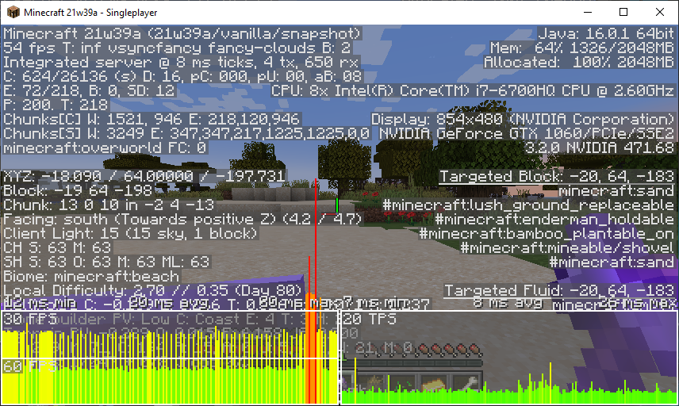Click the 'Display: 854x480 (NVIDIA Corporation)' line

click(x=523, y=119)
